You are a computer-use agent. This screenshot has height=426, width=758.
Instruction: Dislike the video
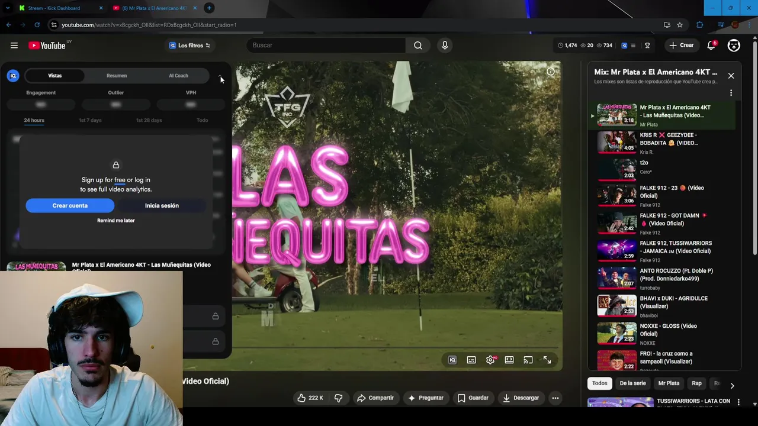pyautogui.click(x=339, y=398)
